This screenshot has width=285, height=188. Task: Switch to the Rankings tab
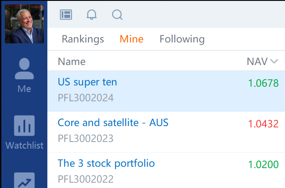point(83,39)
